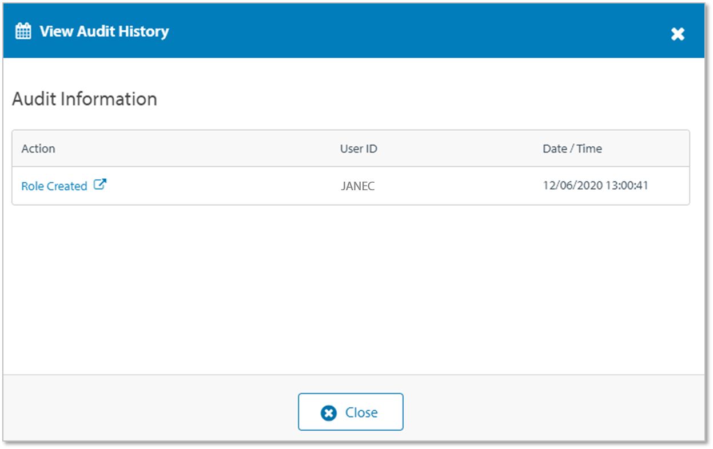Click the View Audit History title text

104,31
